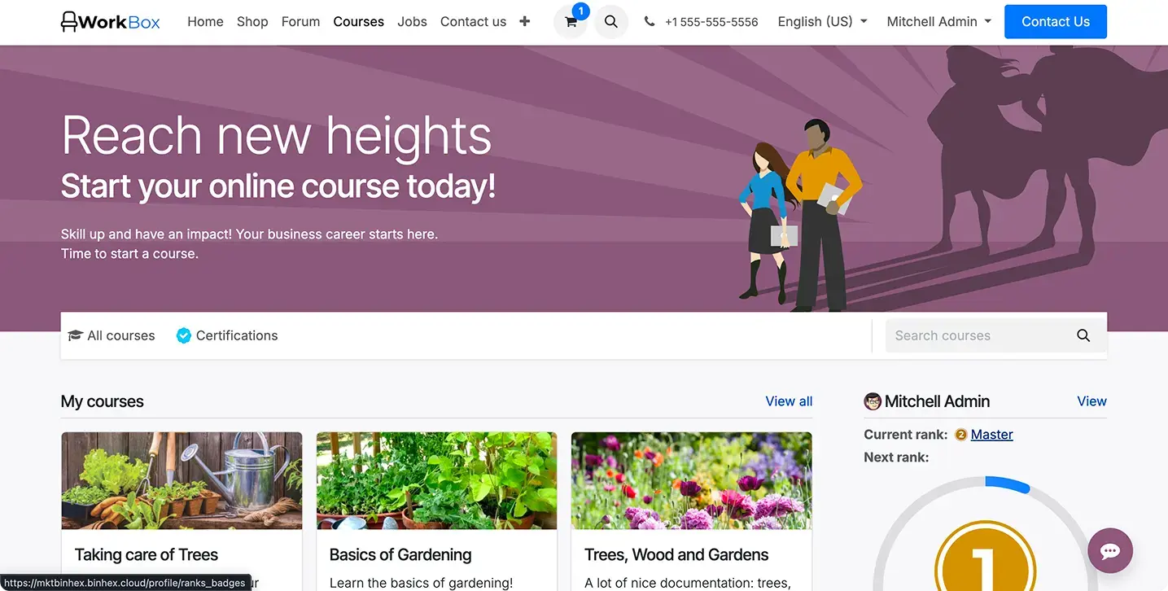Click the Master rank badge icon
Image resolution: width=1168 pixels, height=591 pixels.
point(960,435)
